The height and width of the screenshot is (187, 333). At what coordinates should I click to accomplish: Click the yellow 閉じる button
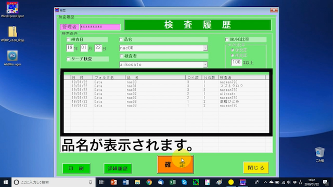point(256,168)
